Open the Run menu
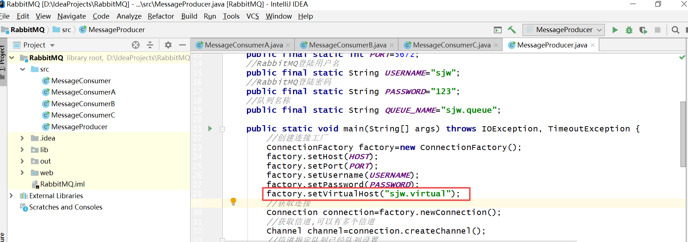 pyautogui.click(x=210, y=16)
